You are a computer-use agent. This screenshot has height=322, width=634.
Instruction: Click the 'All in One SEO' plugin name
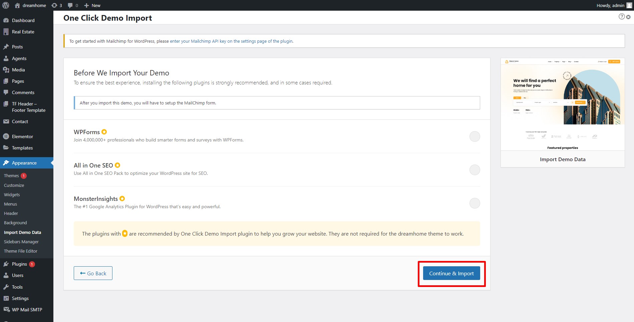click(93, 166)
